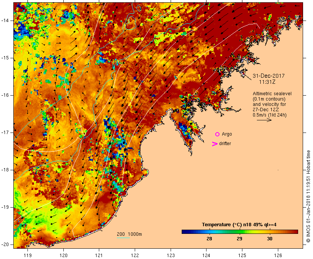Click the '126' longitude axis label
Viewport: 313px width, 259px height.
[278, 255]
